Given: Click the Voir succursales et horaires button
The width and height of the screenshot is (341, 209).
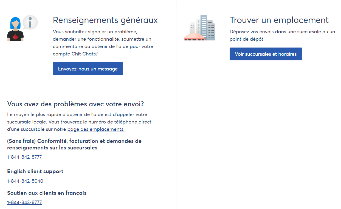Looking at the screenshot, I should coord(266,54).
